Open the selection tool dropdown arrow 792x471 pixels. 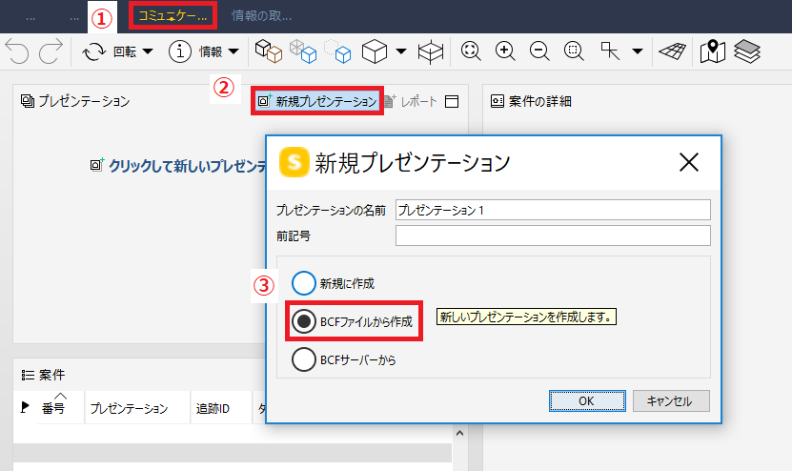tap(638, 51)
